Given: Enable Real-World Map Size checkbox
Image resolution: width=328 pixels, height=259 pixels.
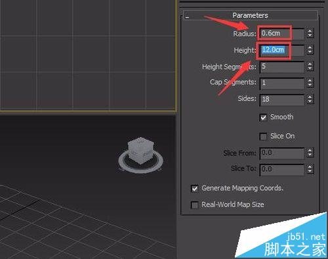Looking at the screenshot, I should (x=195, y=205).
